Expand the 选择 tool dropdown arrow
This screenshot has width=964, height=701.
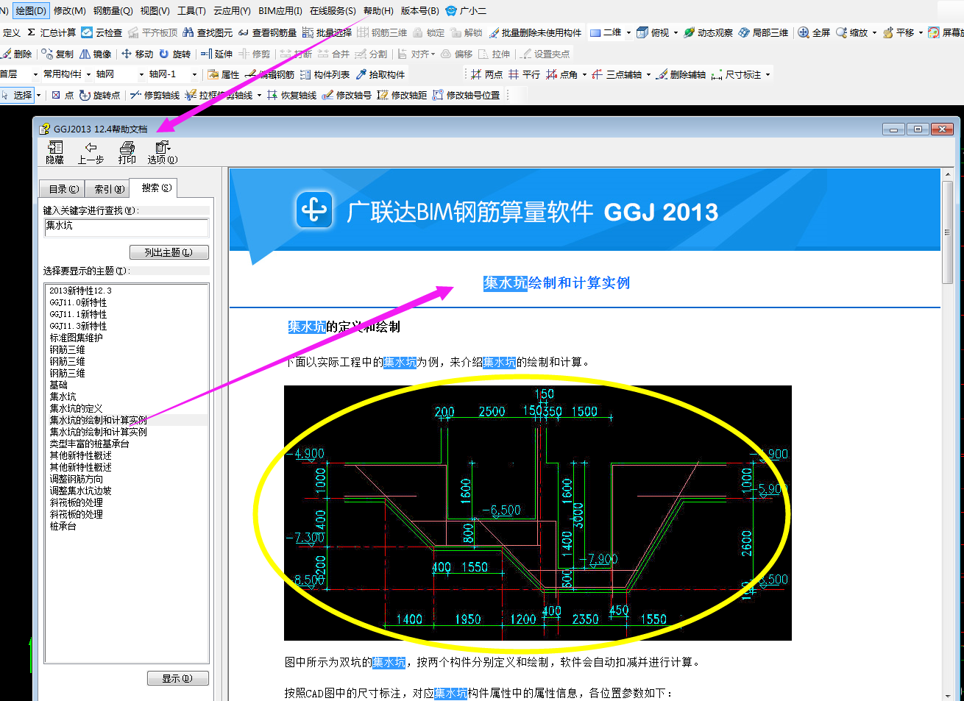pyautogui.click(x=38, y=95)
